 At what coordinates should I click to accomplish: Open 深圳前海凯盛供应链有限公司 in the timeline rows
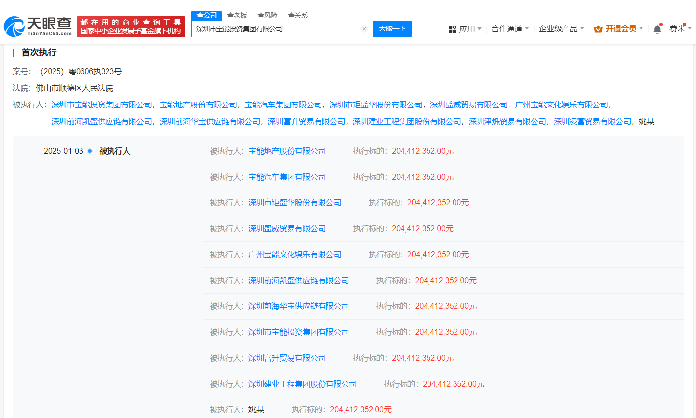click(299, 280)
